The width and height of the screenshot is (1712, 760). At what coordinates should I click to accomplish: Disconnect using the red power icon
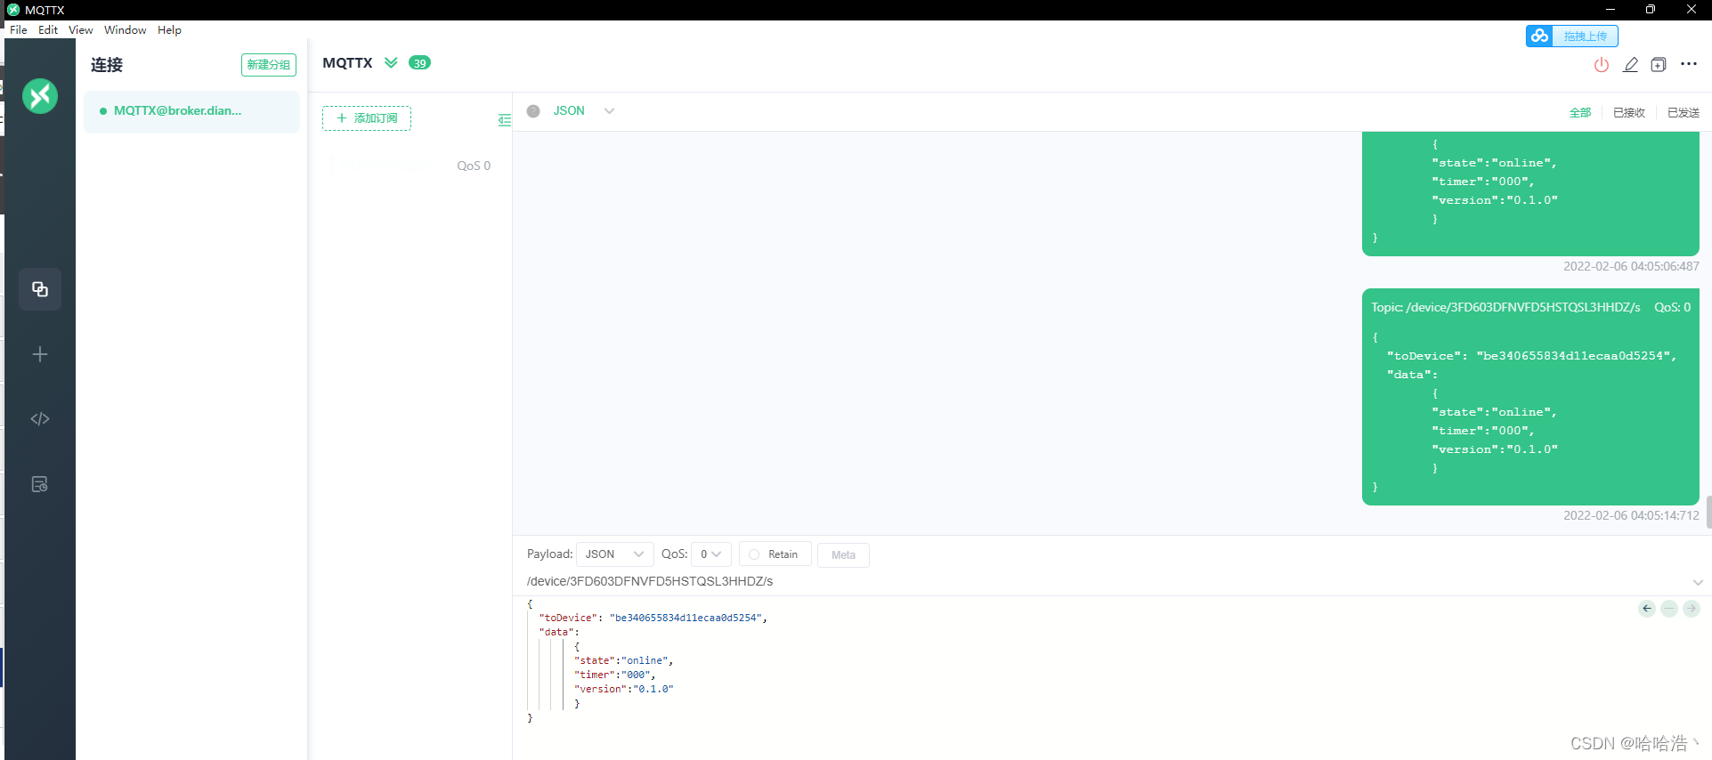pos(1602,64)
